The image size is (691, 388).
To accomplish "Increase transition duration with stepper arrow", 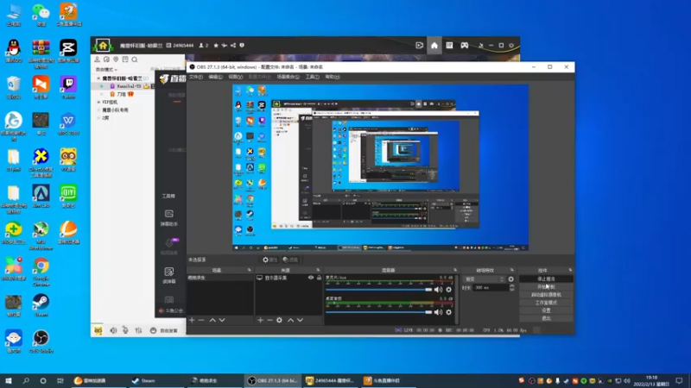I will tap(511, 285).
